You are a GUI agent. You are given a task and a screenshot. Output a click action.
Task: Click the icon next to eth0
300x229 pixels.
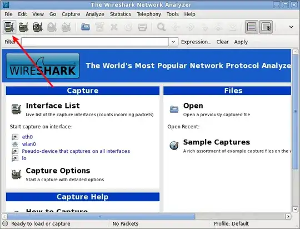tap(15, 137)
